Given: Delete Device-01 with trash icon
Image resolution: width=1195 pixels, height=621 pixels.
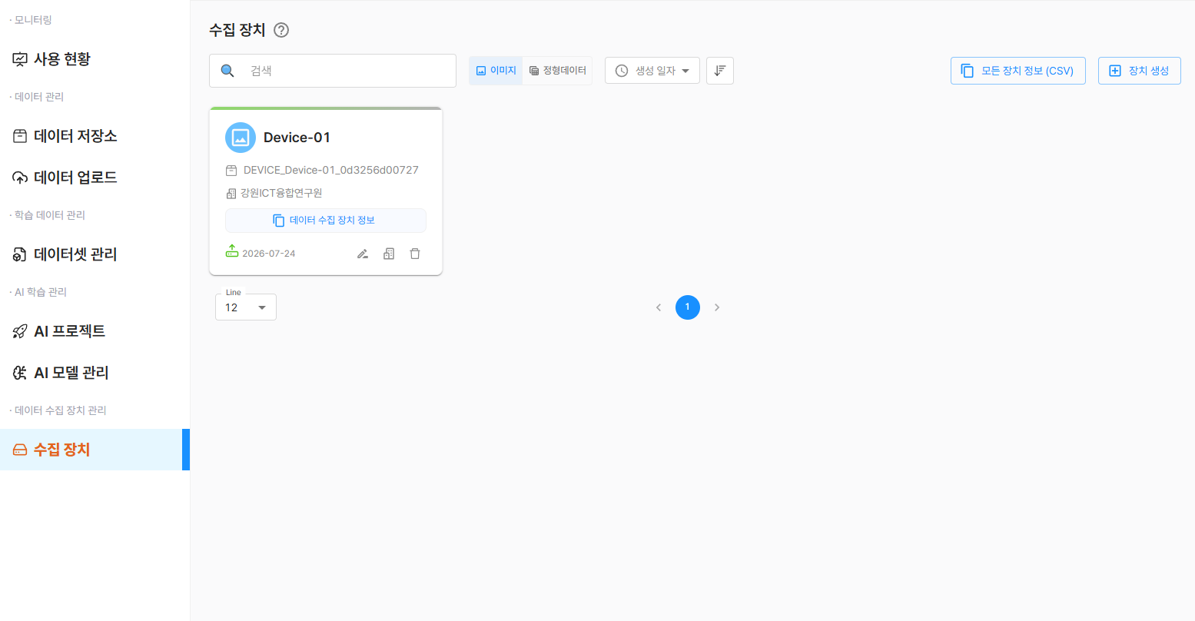Looking at the screenshot, I should pos(415,254).
